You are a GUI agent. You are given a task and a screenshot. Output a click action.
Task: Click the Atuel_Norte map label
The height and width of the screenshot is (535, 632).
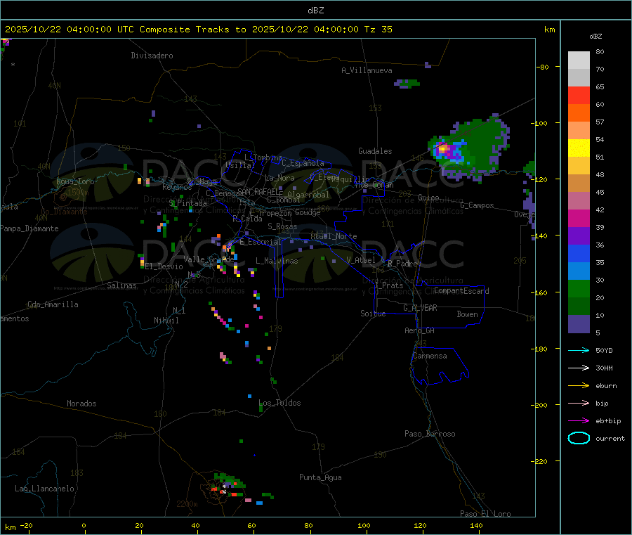tap(334, 236)
